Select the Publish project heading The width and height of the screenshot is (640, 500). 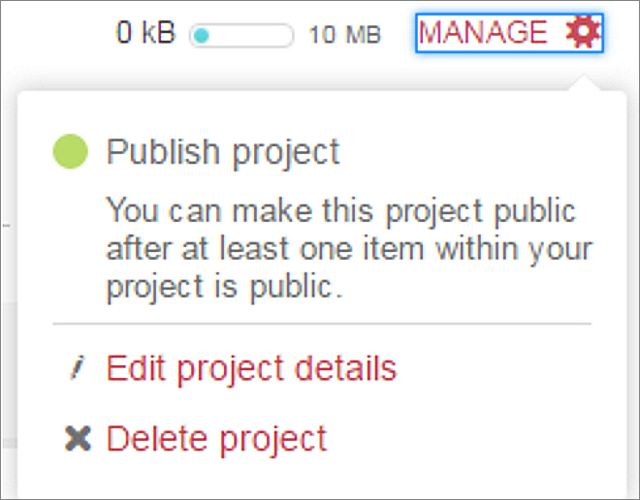(223, 152)
